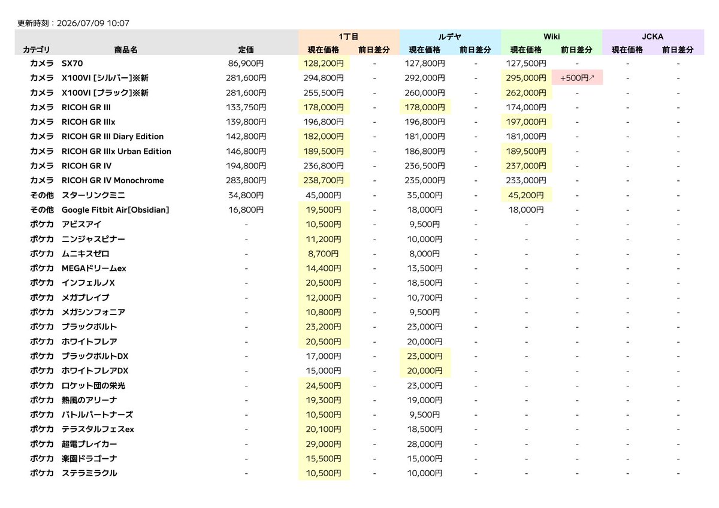Click the 186,800円 ルデヤ price cell
Viewport: 719px width, 508px height.
[425, 151]
